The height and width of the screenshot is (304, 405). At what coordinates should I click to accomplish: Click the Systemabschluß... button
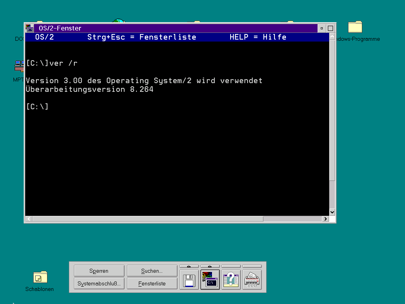[x=99, y=283]
